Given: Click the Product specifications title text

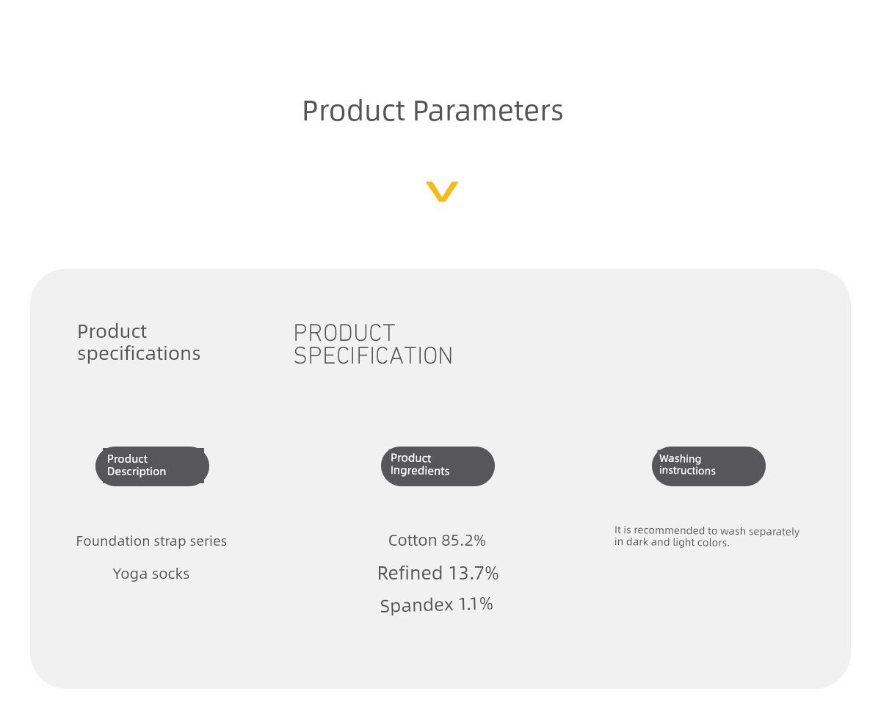Looking at the screenshot, I should 139,342.
